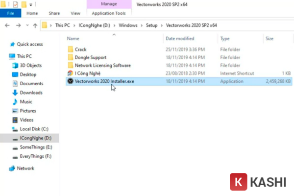Select Quick access in navigation pane
The image size is (294, 196).
(30, 44)
